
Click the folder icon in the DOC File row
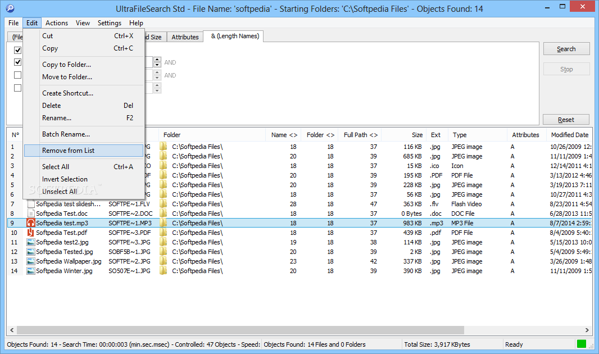click(x=164, y=214)
